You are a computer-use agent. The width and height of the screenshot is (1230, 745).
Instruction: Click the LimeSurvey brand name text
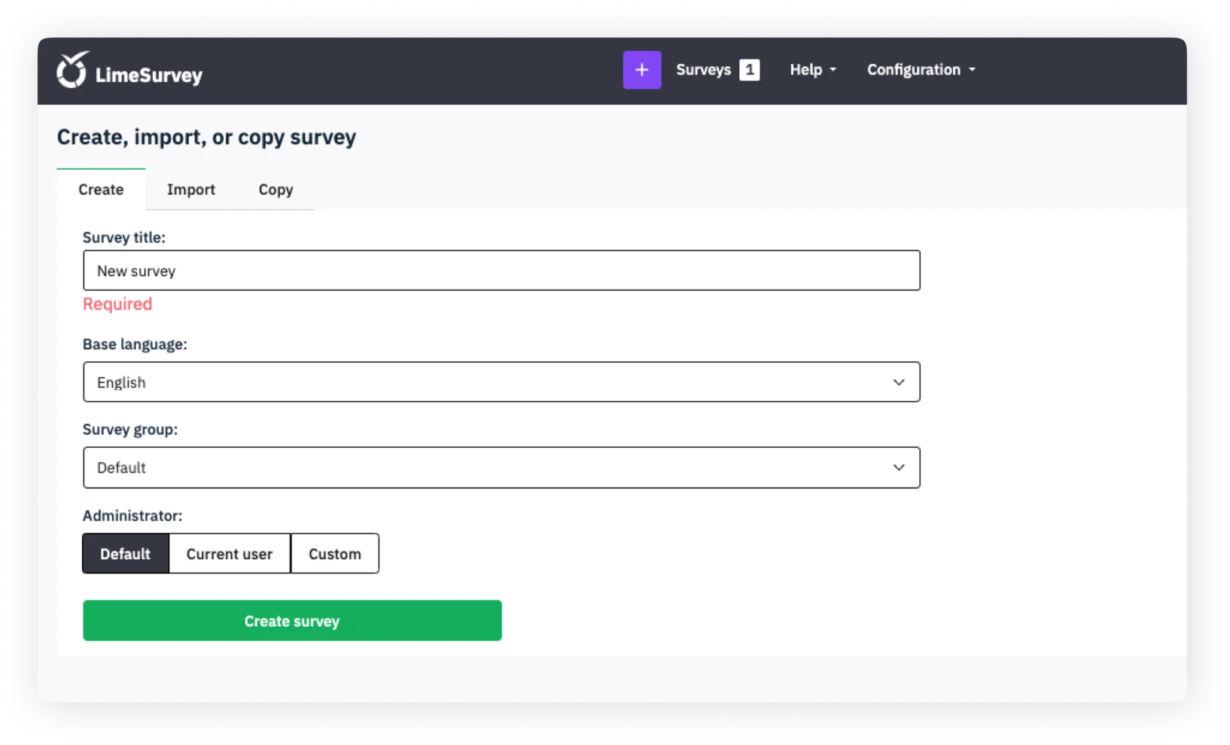(x=149, y=75)
